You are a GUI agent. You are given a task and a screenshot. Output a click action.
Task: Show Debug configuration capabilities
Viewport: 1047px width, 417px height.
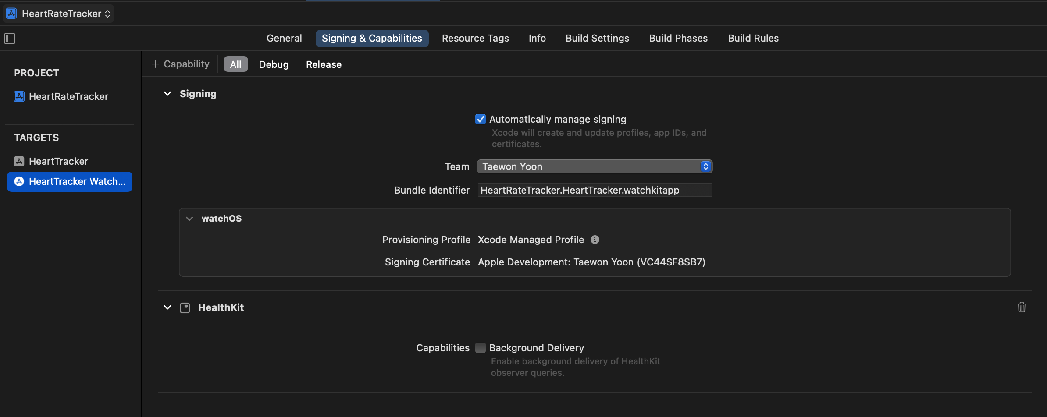pos(274,64)
